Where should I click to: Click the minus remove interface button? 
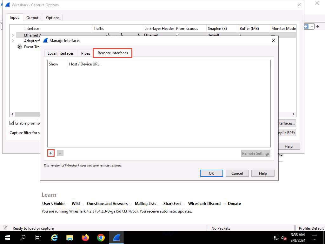[x=60, y=153]
